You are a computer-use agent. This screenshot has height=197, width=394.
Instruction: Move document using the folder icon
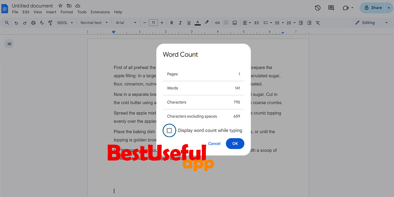[x=69, y=6]
